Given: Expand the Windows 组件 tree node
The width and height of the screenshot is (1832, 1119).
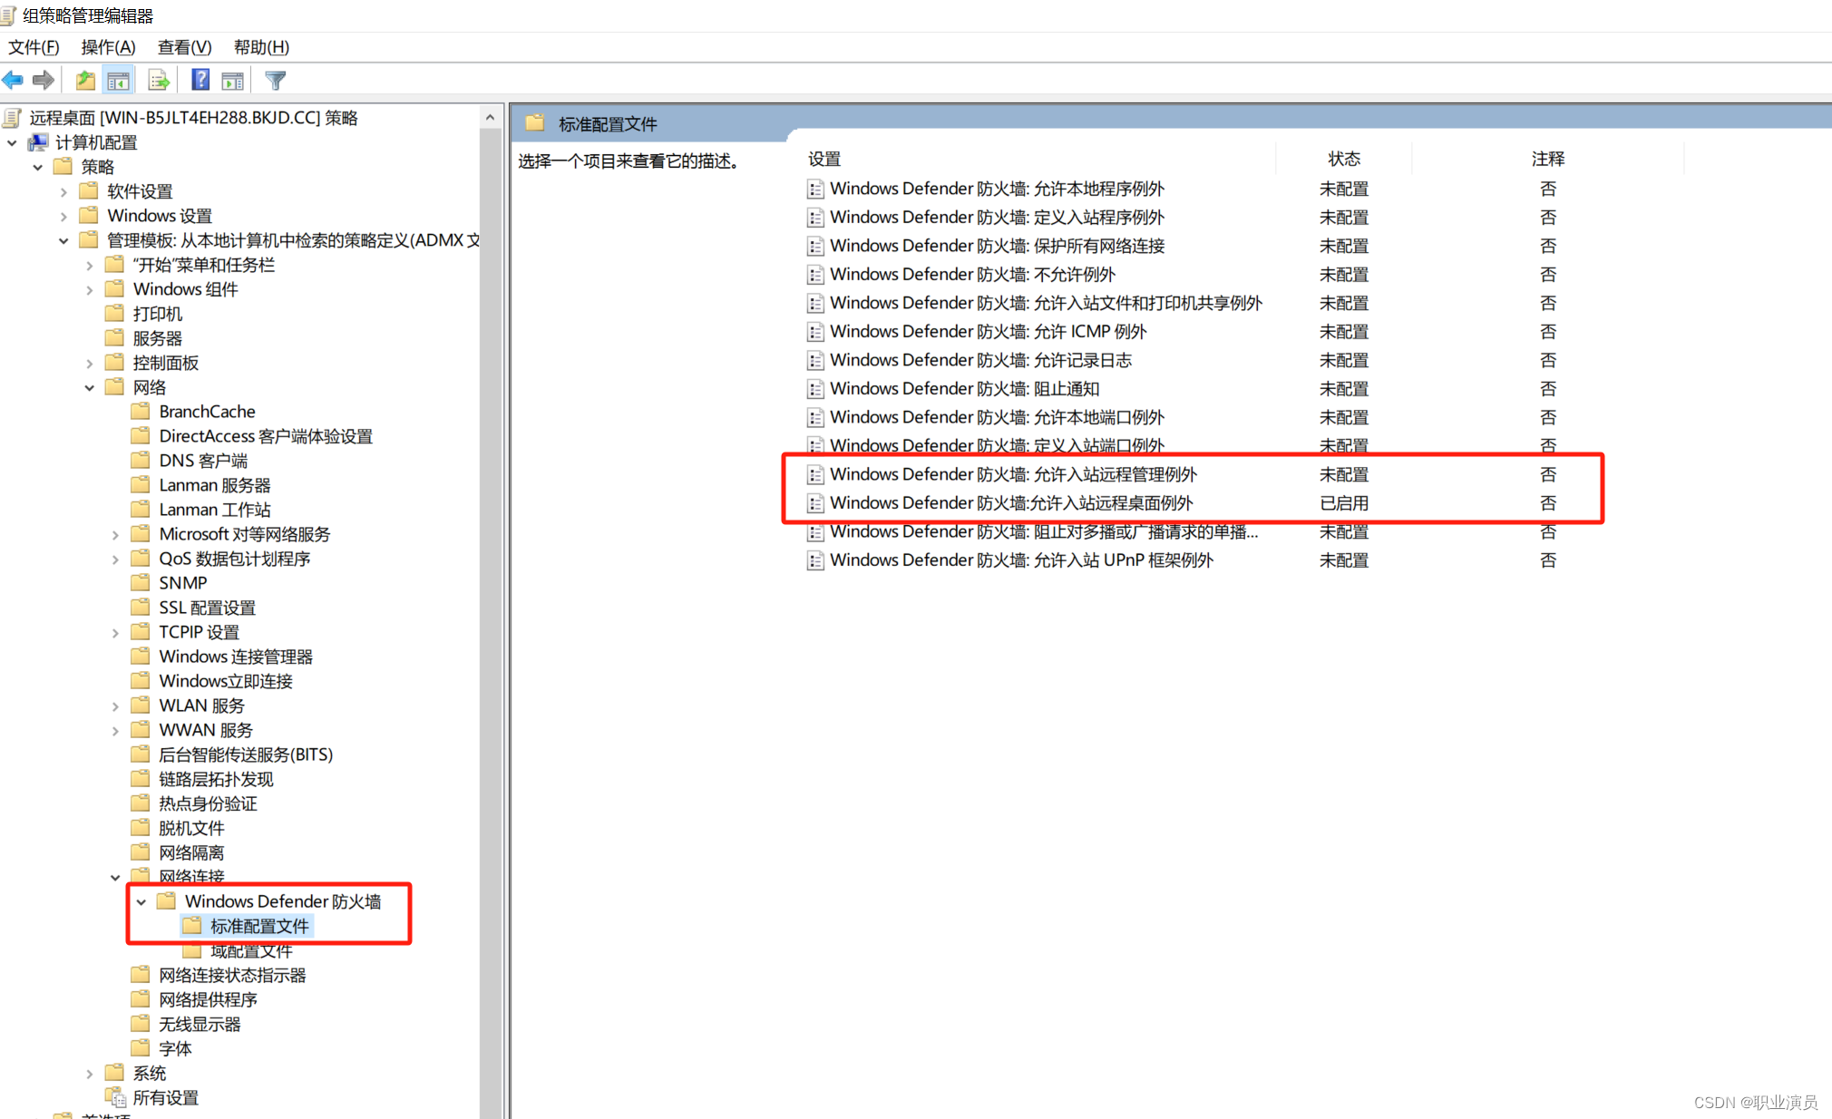Looking at the screenshot, I should 90,290.
